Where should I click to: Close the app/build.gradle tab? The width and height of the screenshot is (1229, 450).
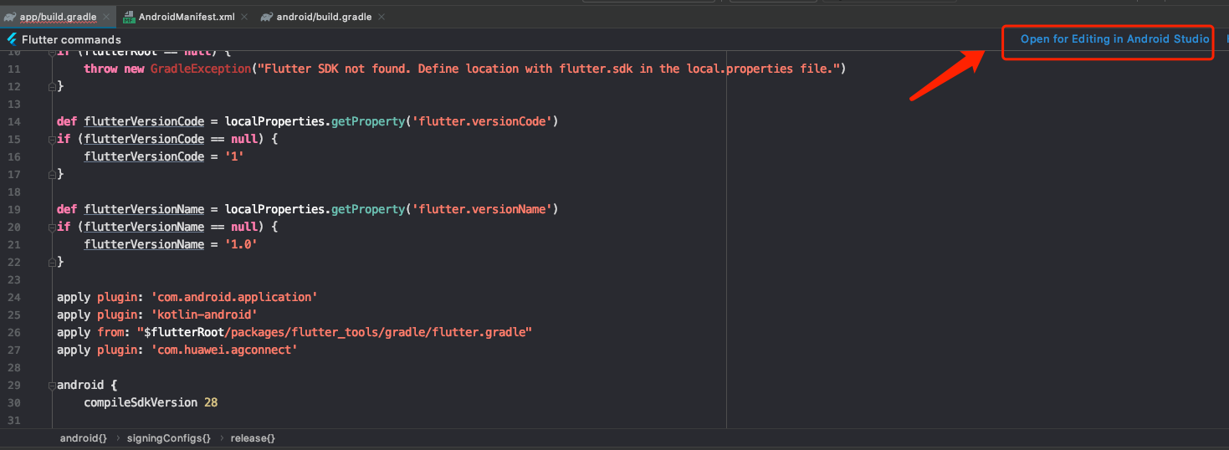(106, 17)
